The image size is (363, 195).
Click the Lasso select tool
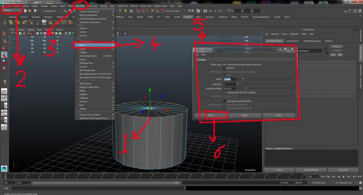click(4, 40)
